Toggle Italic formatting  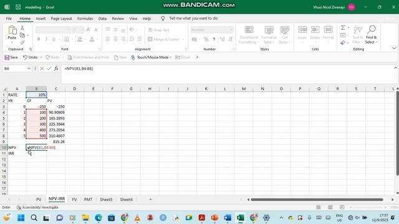46,39
